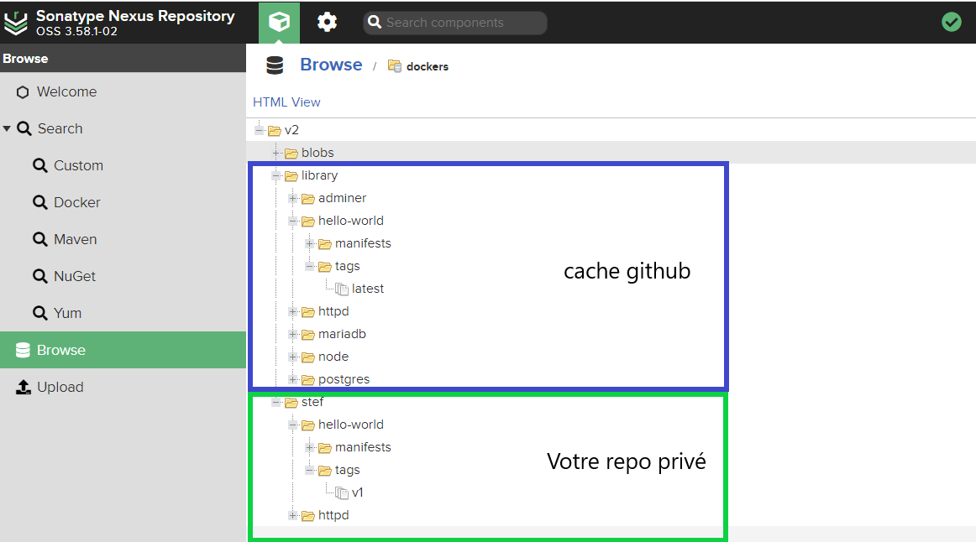Viewport: 976px width, 542px height.
Task: Collapse the Search section in sidebar
Action: coord(7,129)
